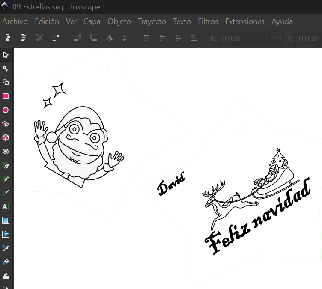Choose the Rectangle tool

coord(6,96)
